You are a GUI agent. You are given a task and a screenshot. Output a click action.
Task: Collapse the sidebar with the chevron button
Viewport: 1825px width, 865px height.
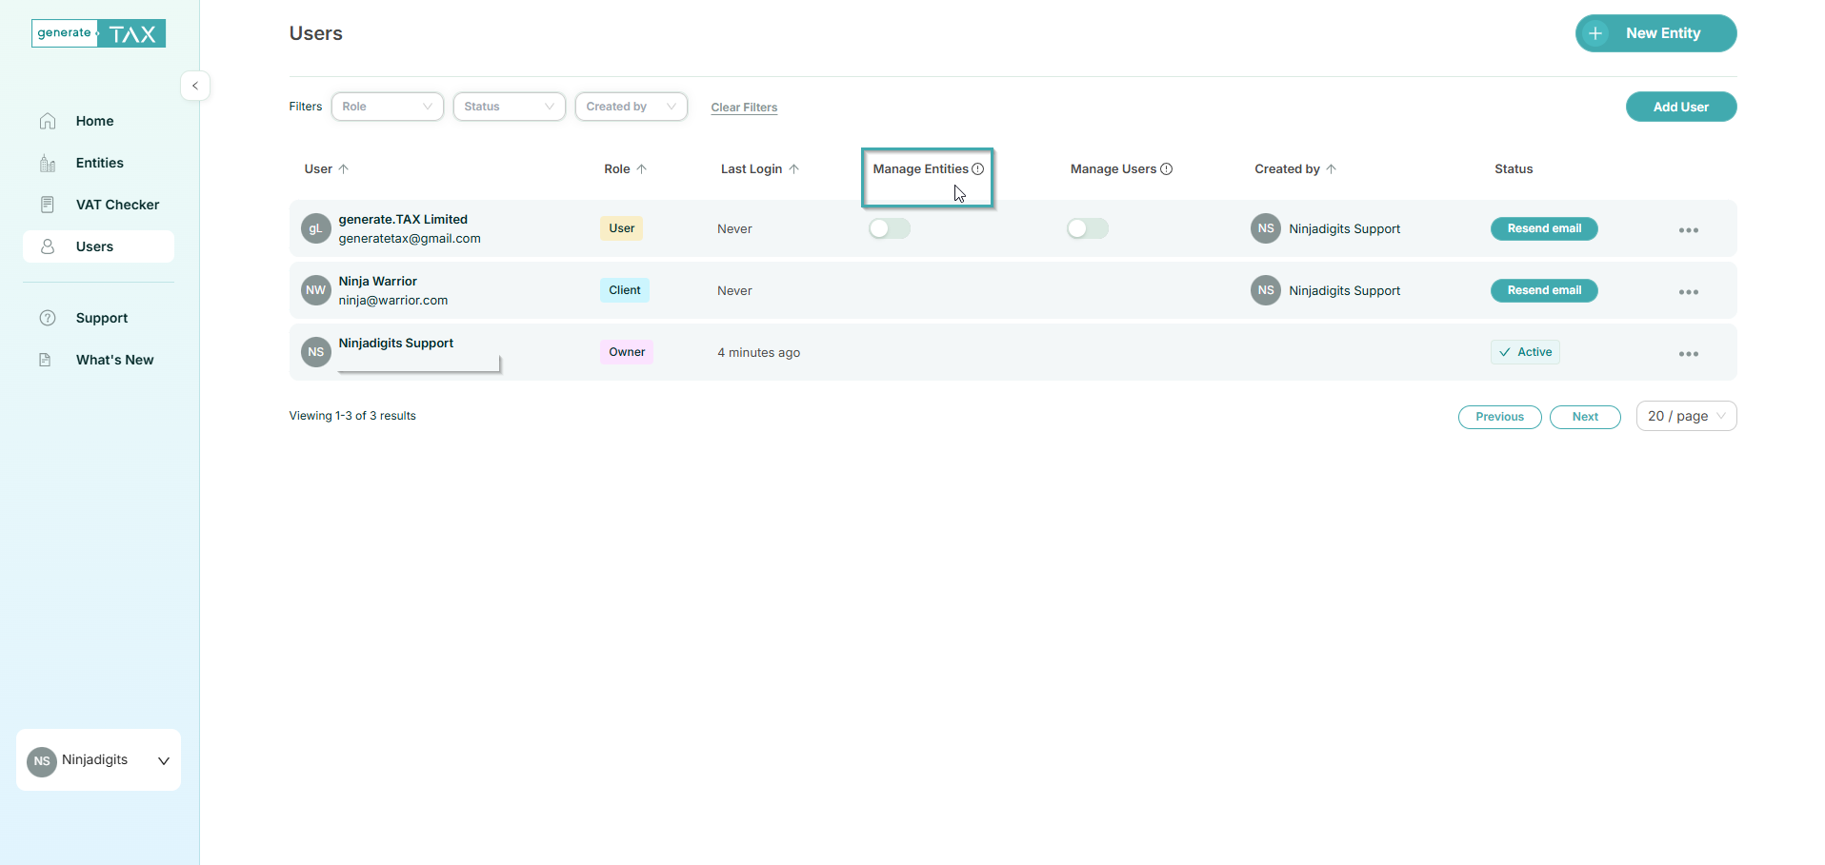(x=195, y=86)
